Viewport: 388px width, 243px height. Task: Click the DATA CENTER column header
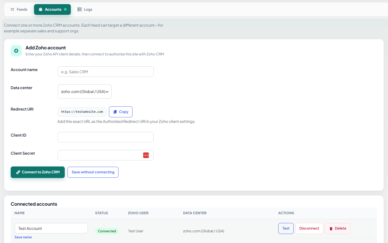pos(195,213)
